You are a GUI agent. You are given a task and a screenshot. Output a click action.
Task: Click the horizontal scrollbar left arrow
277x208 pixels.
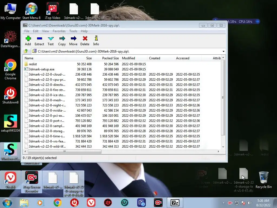pos(25,151)
